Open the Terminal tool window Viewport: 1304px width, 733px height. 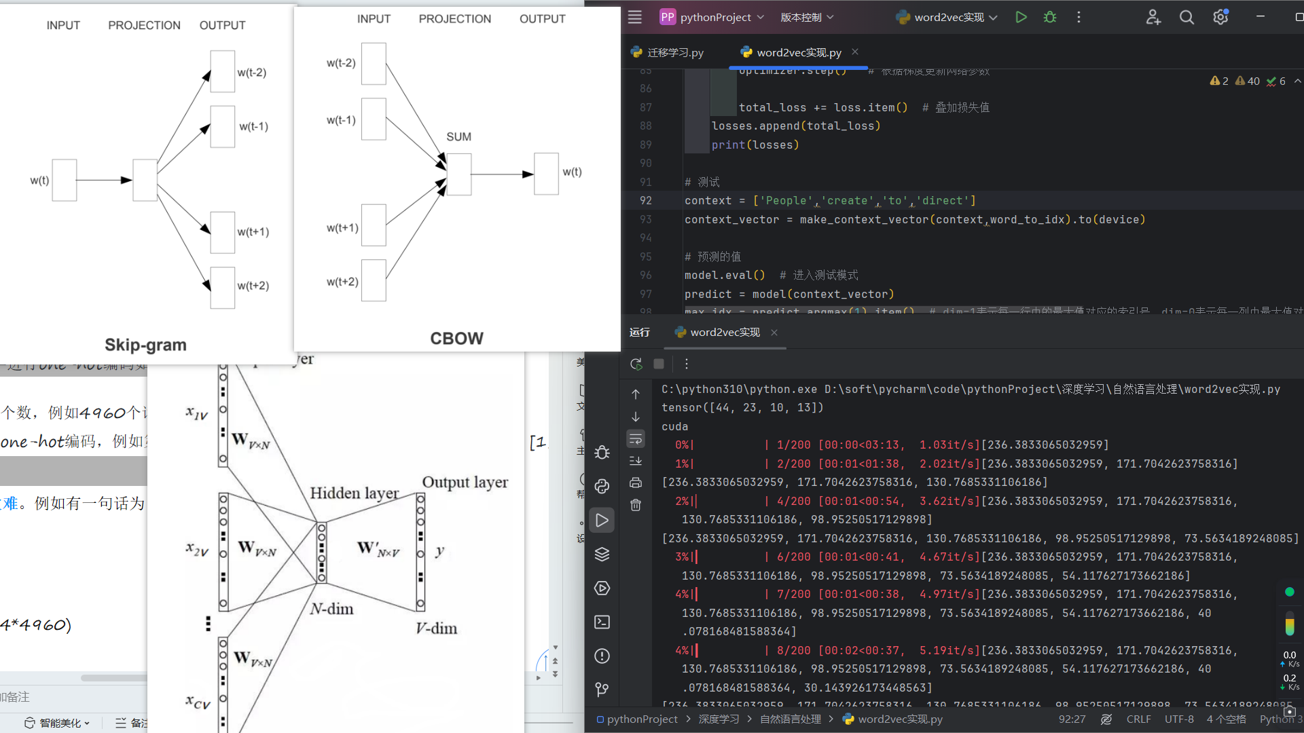[602, 622]
